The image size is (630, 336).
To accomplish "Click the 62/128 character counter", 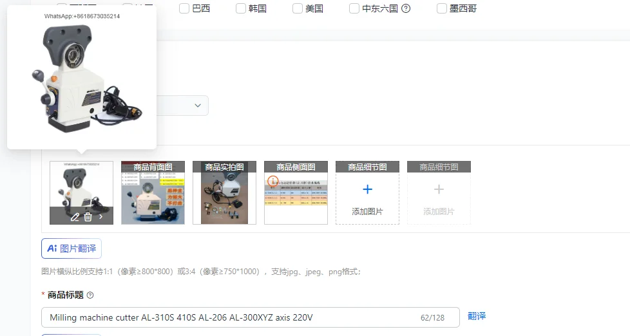I will 432,318.
